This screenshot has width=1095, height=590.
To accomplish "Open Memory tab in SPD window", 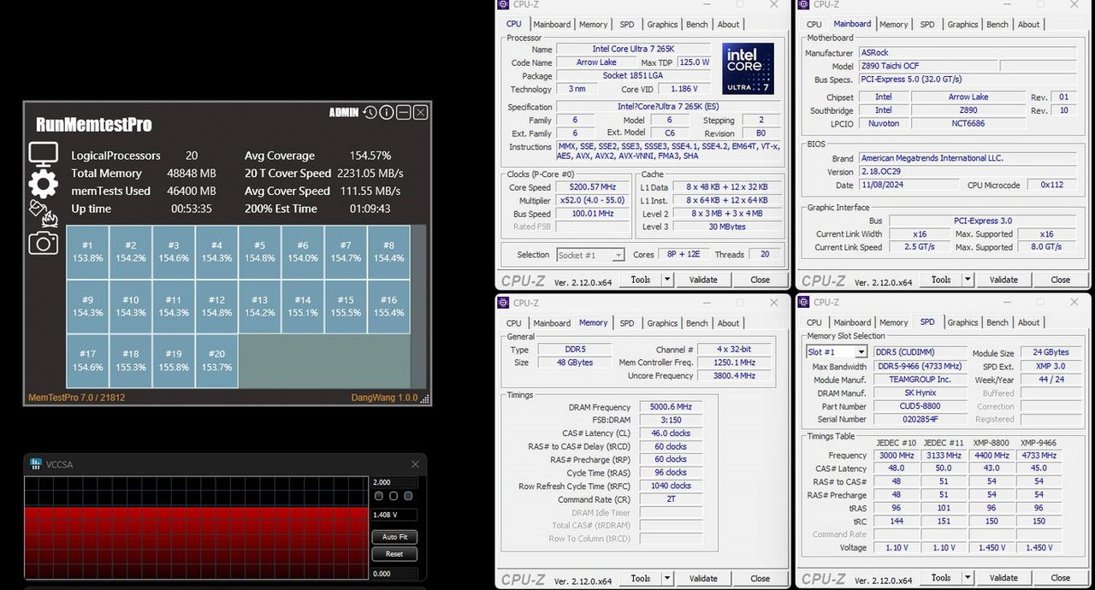I will [893, 322].
